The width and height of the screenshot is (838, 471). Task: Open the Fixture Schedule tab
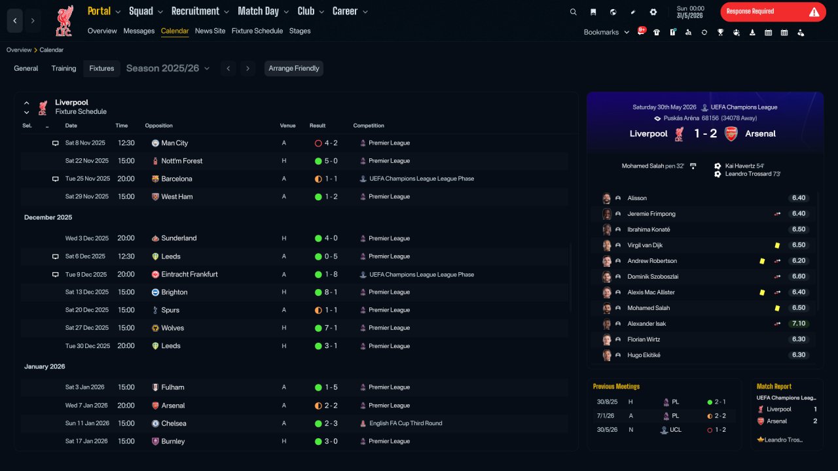[x=257, y=31]
